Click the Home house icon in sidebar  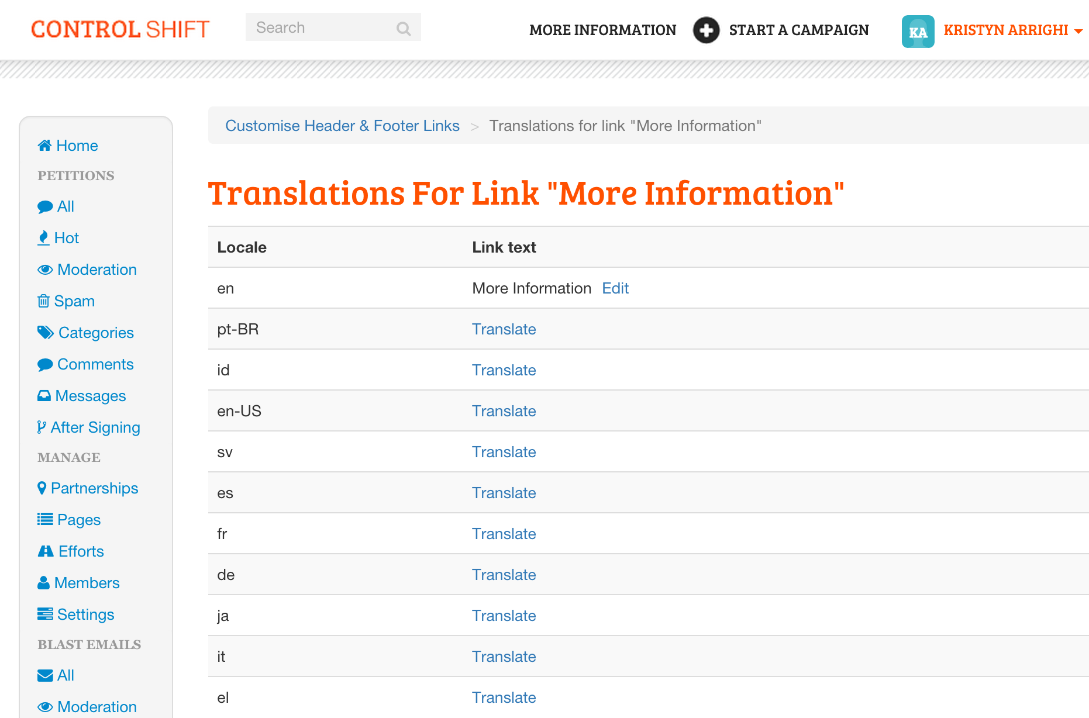(x=44, y=146)
